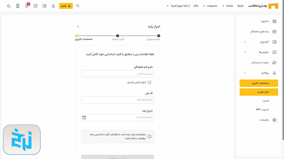284x159 pixels.
Task: Go to Dashboard (داشبورد) in sidebar
Action: (264, 21)
